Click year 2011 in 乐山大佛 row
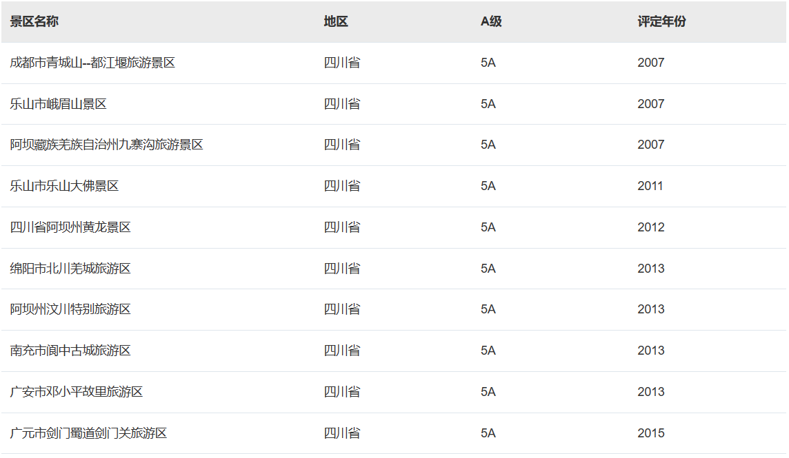789x458 pixels. point(650,186)
